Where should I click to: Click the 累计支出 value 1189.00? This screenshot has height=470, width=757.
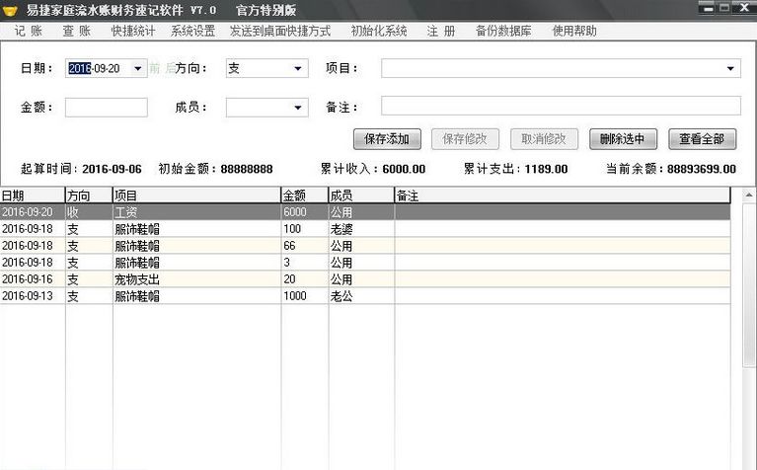(546, 169)
